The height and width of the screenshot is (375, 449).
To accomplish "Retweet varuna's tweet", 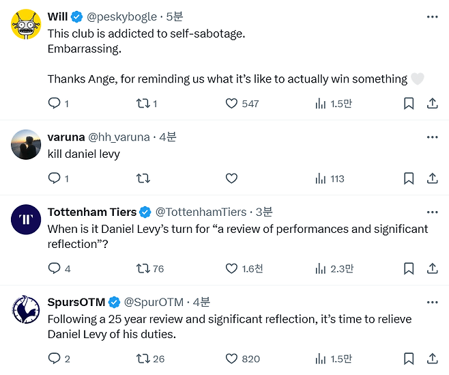I will 143,178.
